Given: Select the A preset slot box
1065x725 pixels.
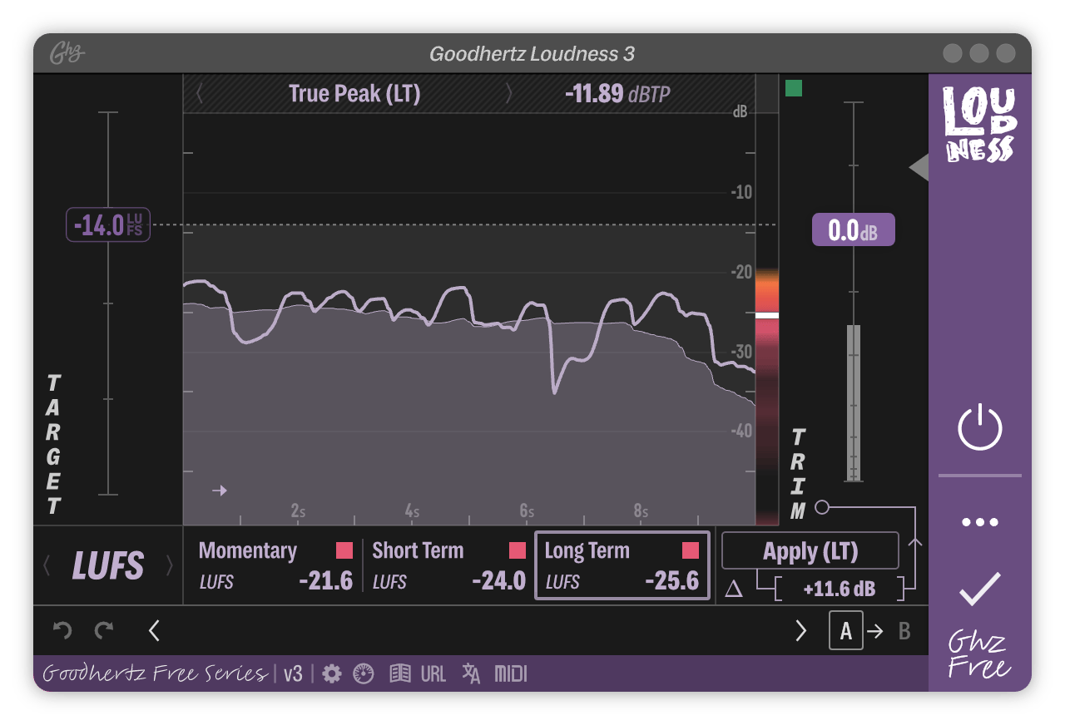Looking at the screenshot, I should [x=845, y=631].
